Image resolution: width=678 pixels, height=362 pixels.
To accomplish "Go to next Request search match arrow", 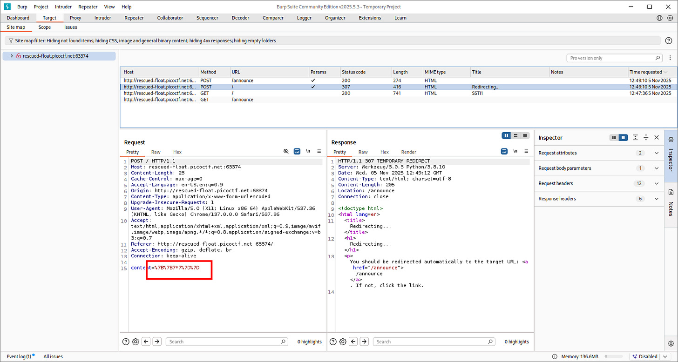I will tap(157, 342).
